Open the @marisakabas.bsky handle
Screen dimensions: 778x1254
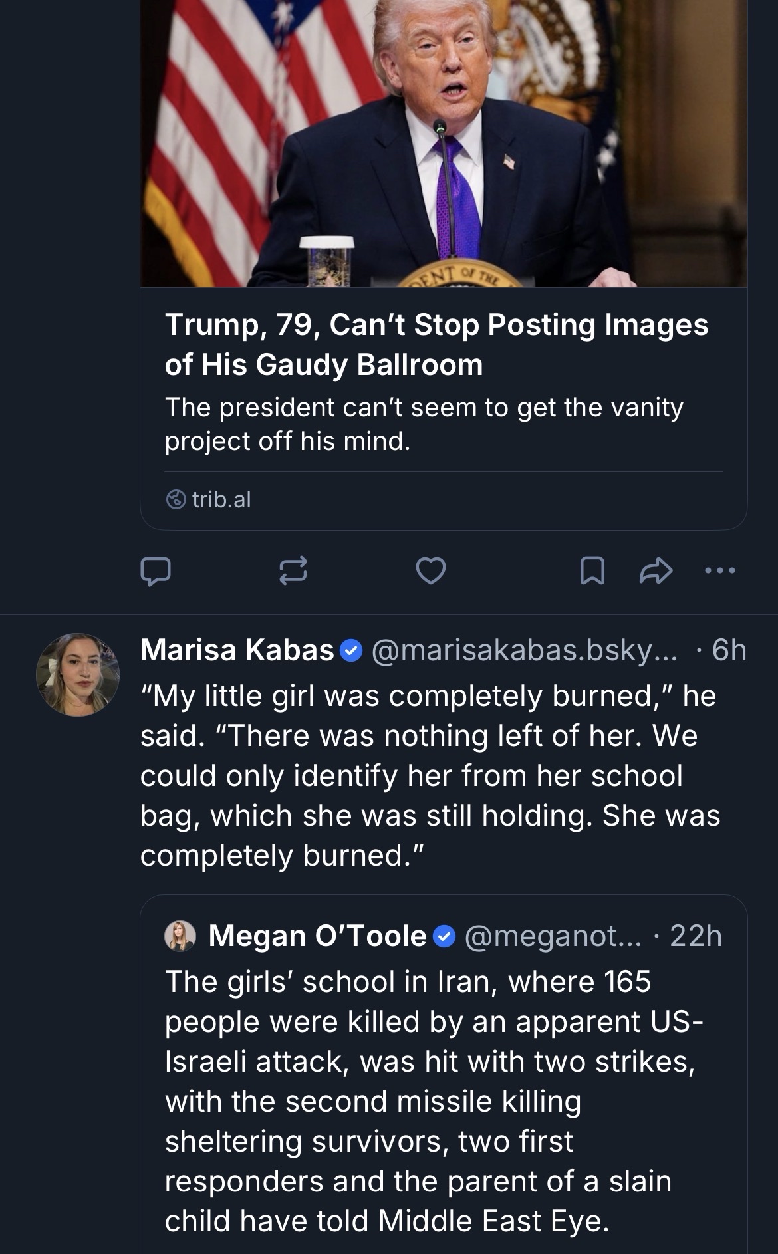point(524,650)
